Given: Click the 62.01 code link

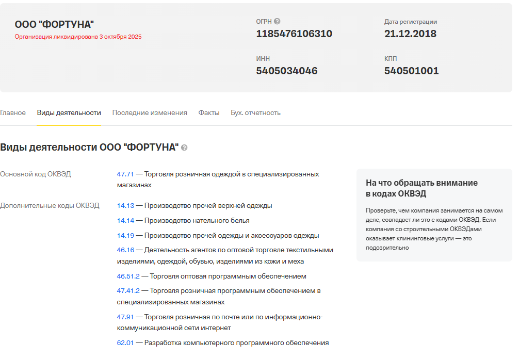Looking at the screenshot, I should 125,343.
